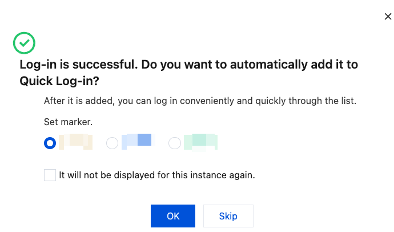The image size is (394, 232).
Task: Click the blue marker tag swatch
Action: coord(138,141)
